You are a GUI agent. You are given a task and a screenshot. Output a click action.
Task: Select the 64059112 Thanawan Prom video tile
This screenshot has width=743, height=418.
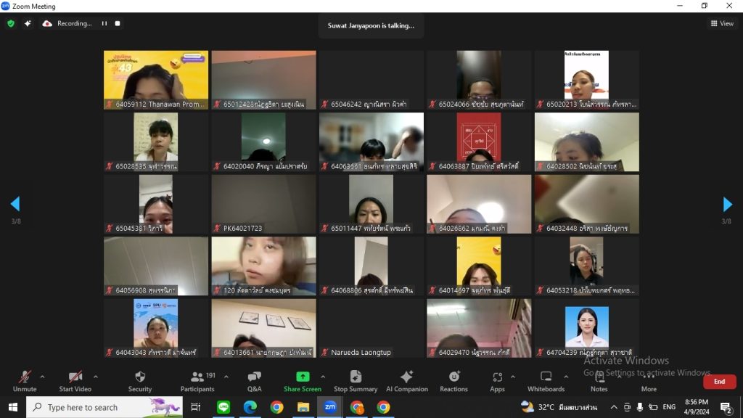(x=156, y=80)
